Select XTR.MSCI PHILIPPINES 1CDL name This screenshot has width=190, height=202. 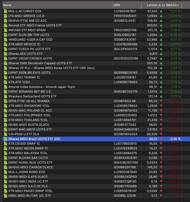coord(30,115)
